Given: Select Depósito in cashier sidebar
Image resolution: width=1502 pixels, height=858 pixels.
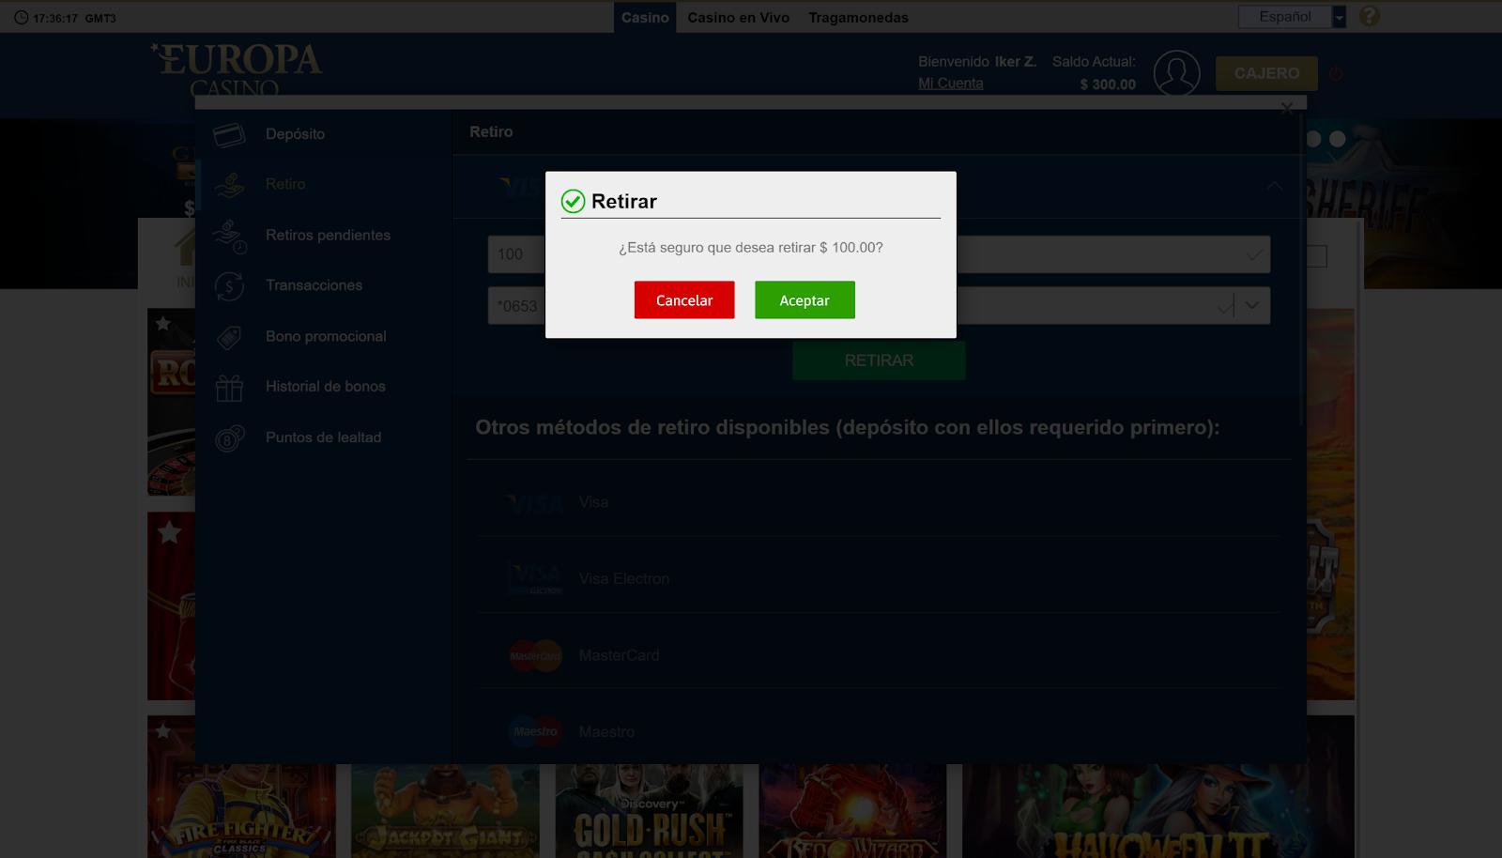Looking at the screenshot, I should [295, 134].
